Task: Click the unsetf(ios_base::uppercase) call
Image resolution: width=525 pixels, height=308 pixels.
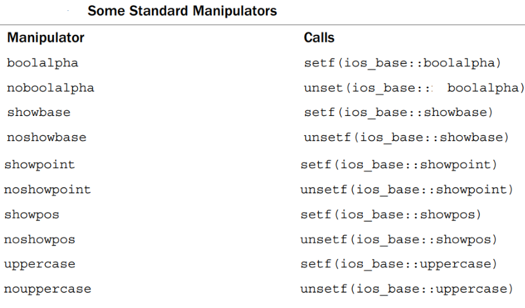Action: pyautogui.click(x=407, y=289)
